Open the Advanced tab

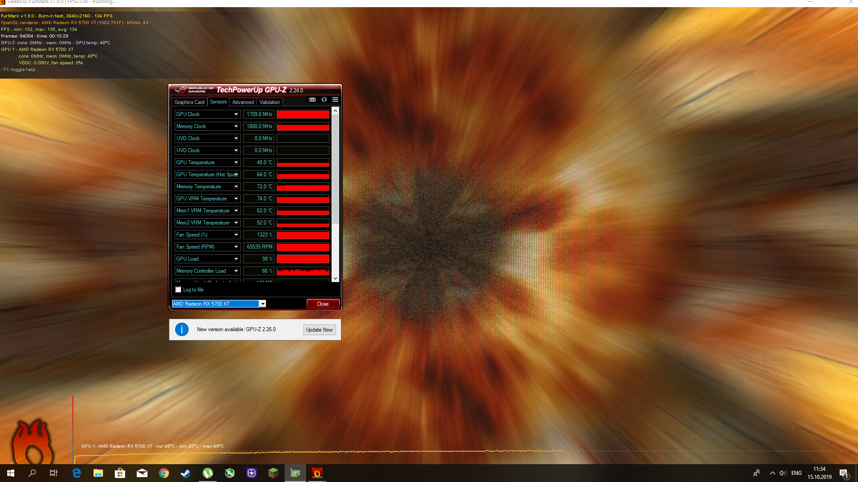click(243, 102)
